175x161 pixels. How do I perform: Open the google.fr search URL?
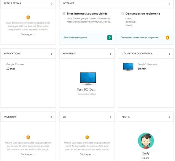click(x=89, y=19)
